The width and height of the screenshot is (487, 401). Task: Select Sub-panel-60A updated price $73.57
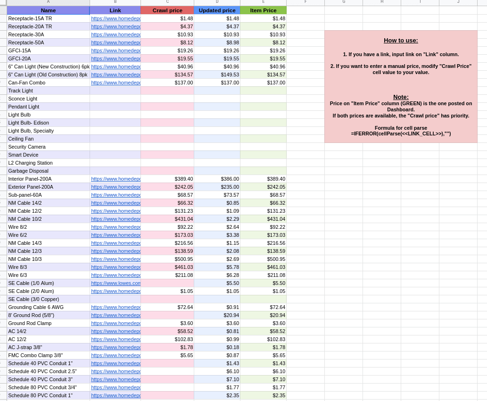click(217, 195)
